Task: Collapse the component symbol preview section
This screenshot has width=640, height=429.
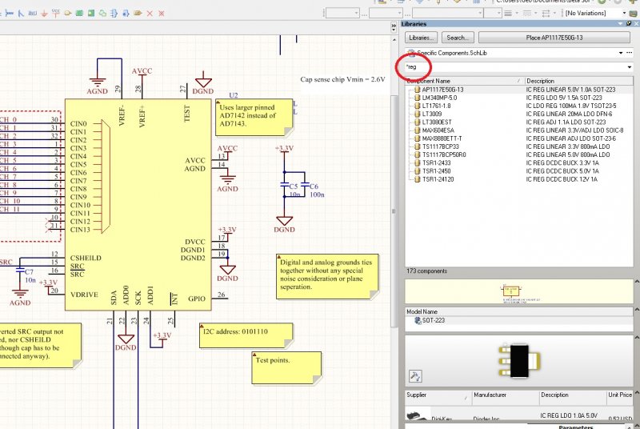Action: pyautogui.click(x=635, y=283)
